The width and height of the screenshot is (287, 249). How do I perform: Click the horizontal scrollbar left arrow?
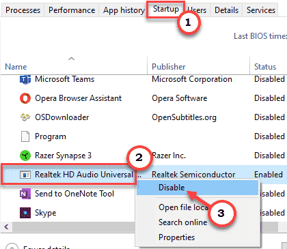(x=6, y=226)
